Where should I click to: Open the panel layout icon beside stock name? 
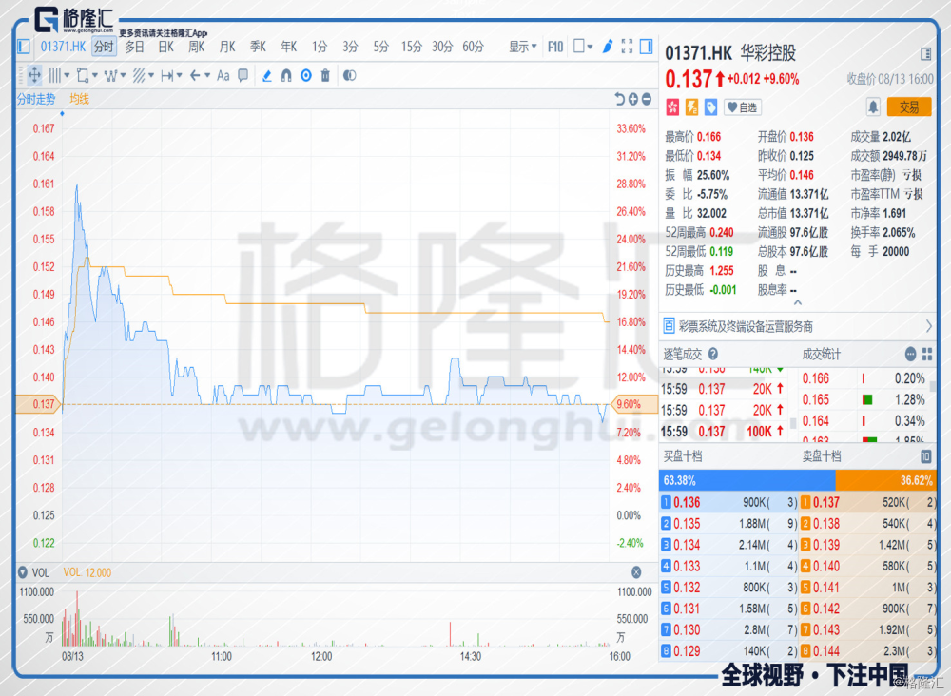[x=925, y=53]
